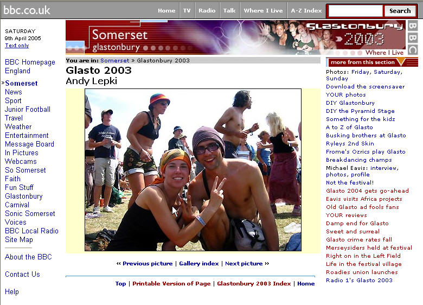Focus the search text field
Image resolution: width=423 pixels, height=305 pixels.
[356, 11]
